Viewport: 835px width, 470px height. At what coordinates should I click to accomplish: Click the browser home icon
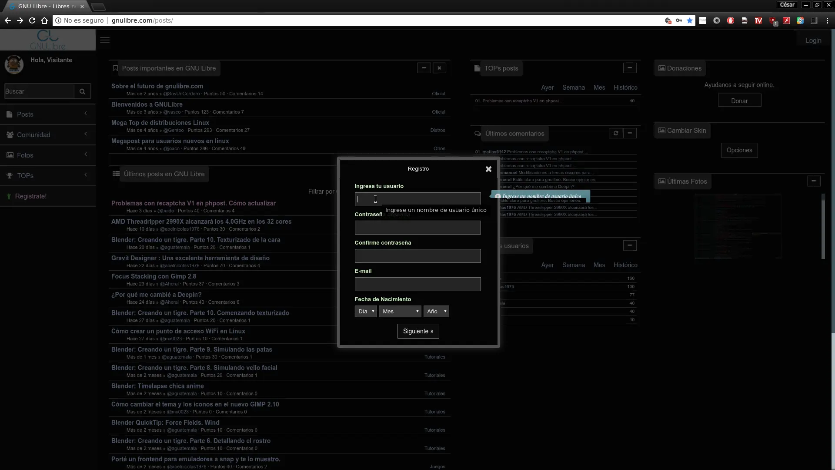pos(44,20)
